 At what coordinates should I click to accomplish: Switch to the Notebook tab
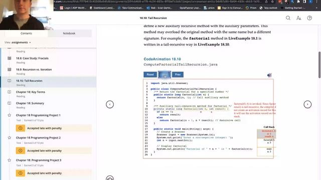[x=69, y=33]
